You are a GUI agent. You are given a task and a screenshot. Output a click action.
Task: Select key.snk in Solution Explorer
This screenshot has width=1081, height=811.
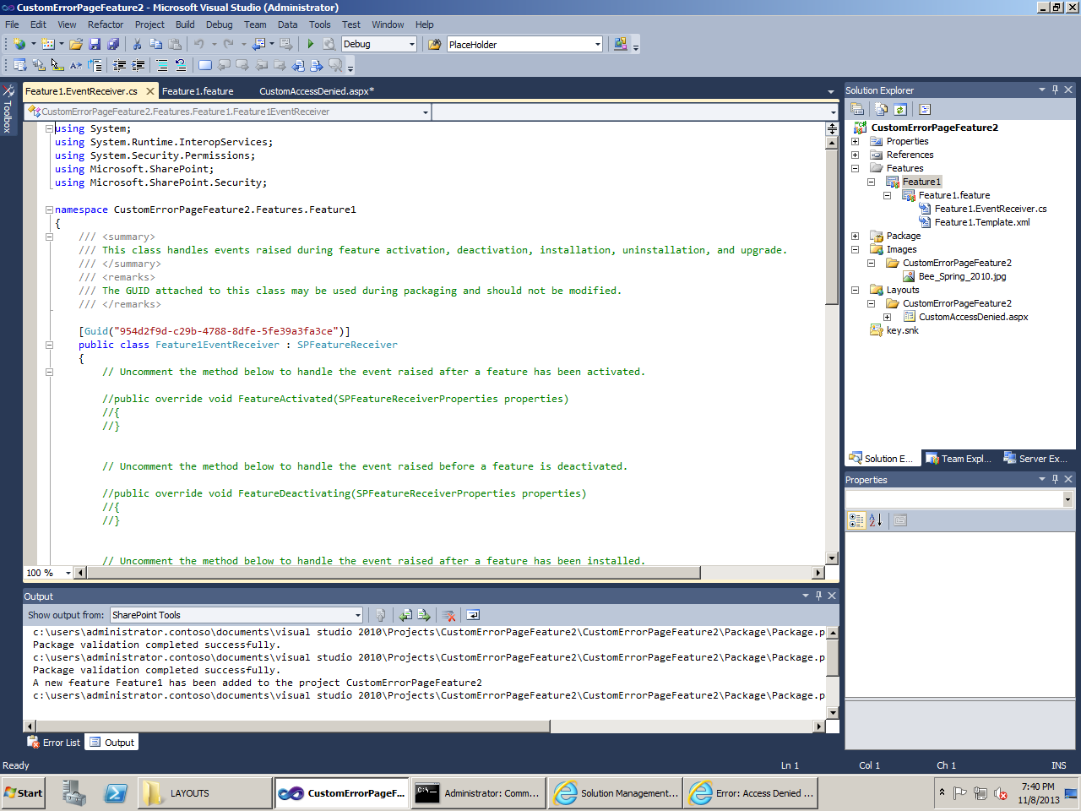(x=902, y=330)
